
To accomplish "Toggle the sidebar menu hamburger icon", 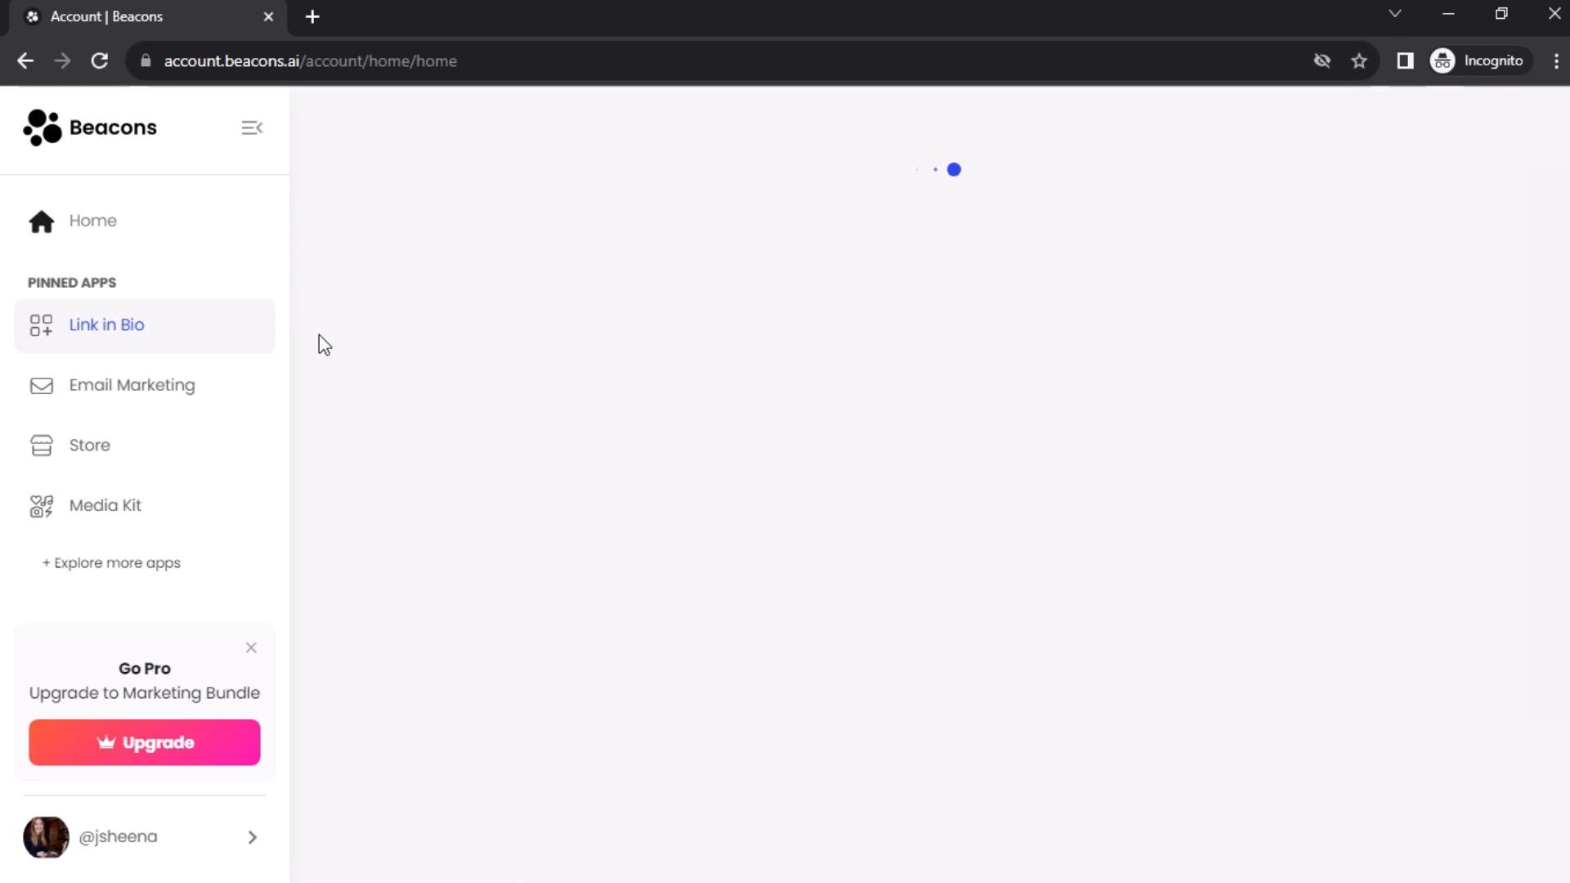I will (x=251, y=128).
